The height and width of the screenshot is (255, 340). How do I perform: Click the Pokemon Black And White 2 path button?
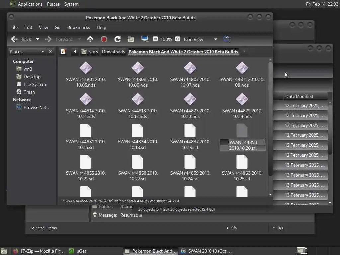pyautogui.click(x=183, y=52)
